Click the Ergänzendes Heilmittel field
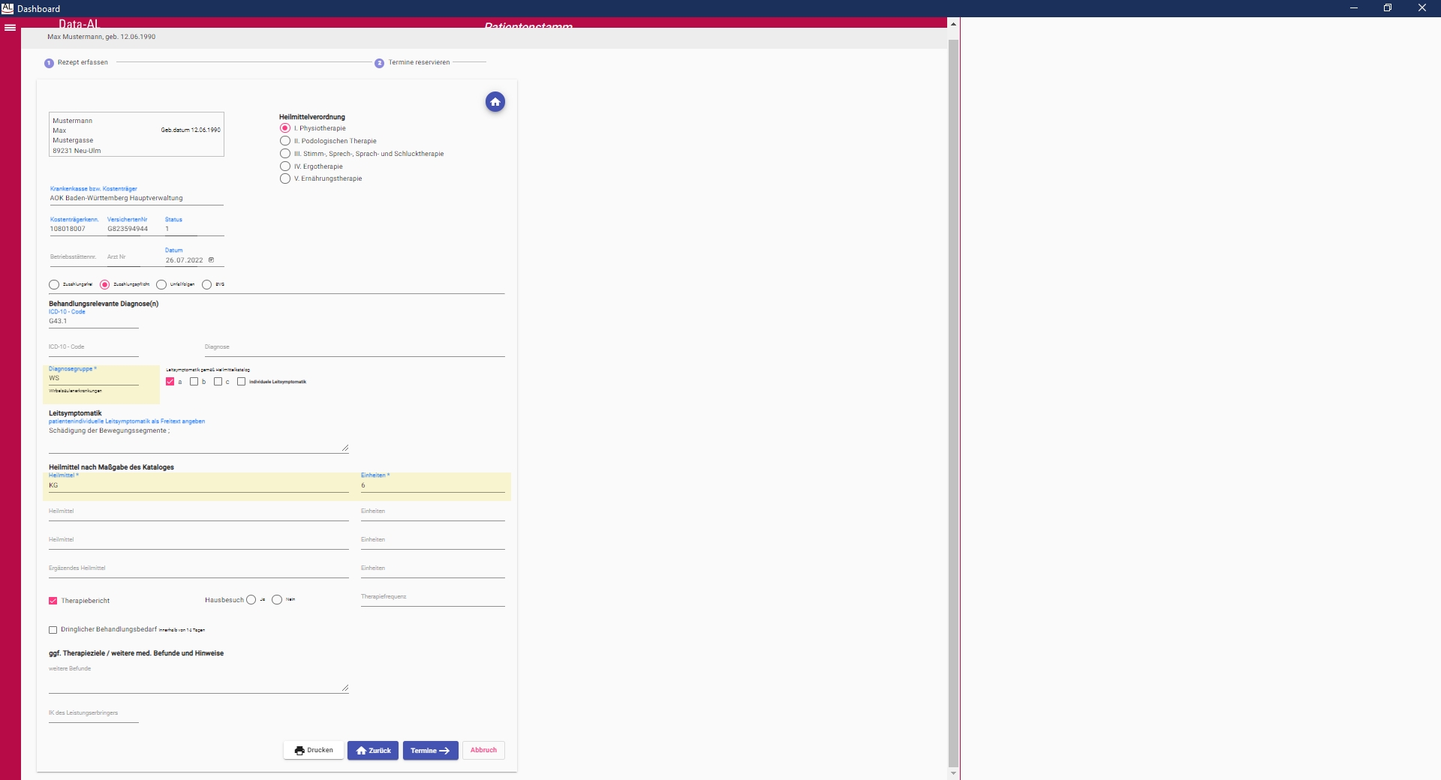This screenshot has width=1441, height=780. 199,570
